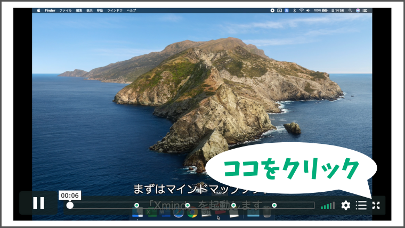
Task: Open Excel in the Dock
Action: (151, 213)
